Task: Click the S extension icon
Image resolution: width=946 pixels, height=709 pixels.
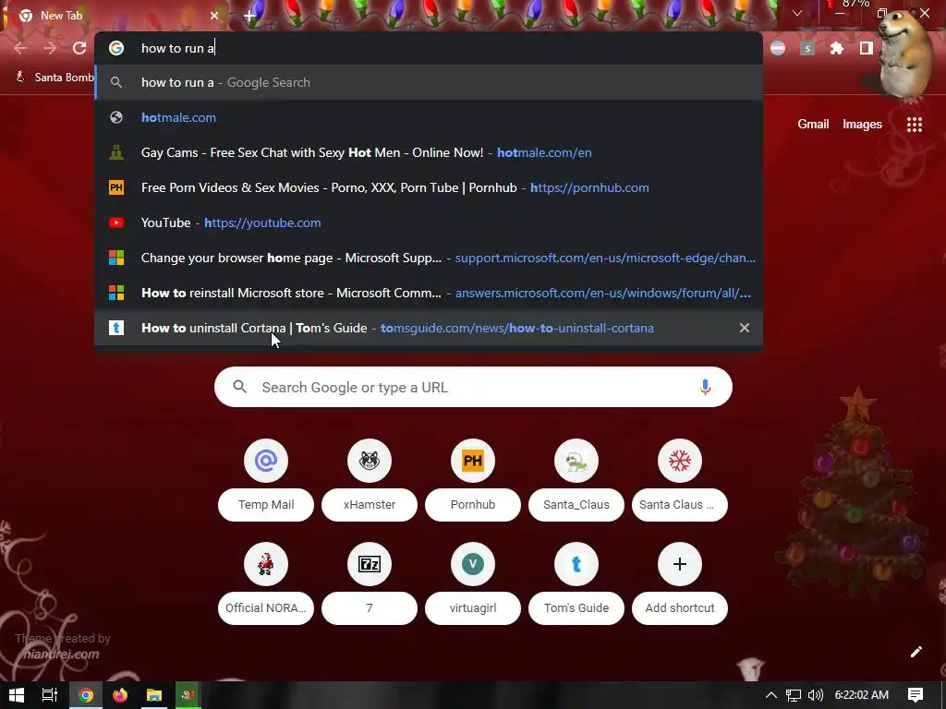Action: coord(807,48)
